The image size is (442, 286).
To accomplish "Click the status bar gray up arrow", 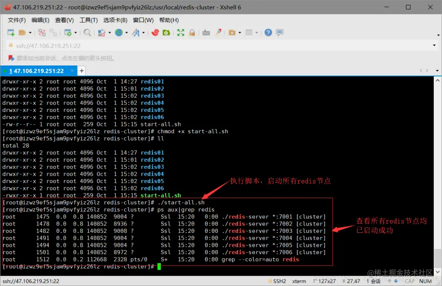I will [390, 281].
